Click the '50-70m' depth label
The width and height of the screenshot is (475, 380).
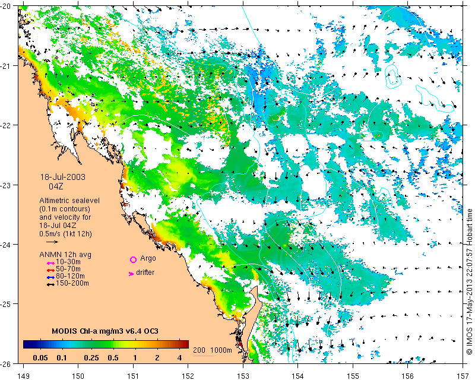68,269
